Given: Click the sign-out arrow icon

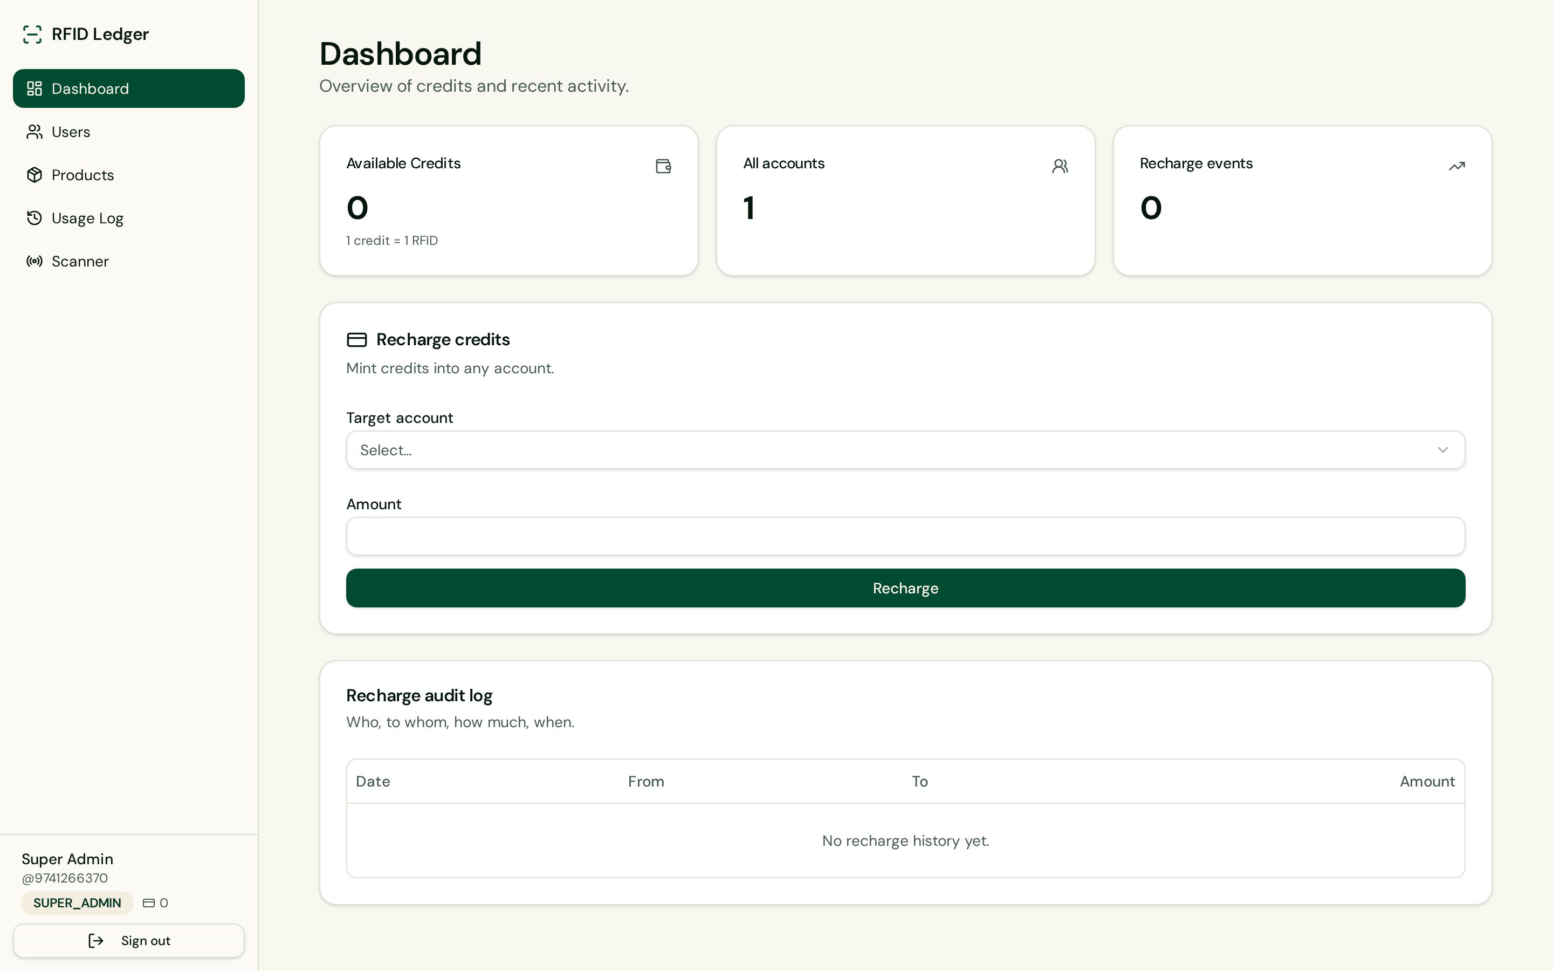Looking at the screenshot, I should (x=95, y=941).
